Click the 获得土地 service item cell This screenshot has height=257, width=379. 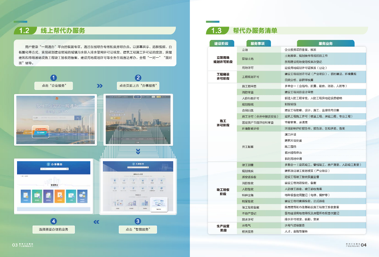click(x=259, y=59)
